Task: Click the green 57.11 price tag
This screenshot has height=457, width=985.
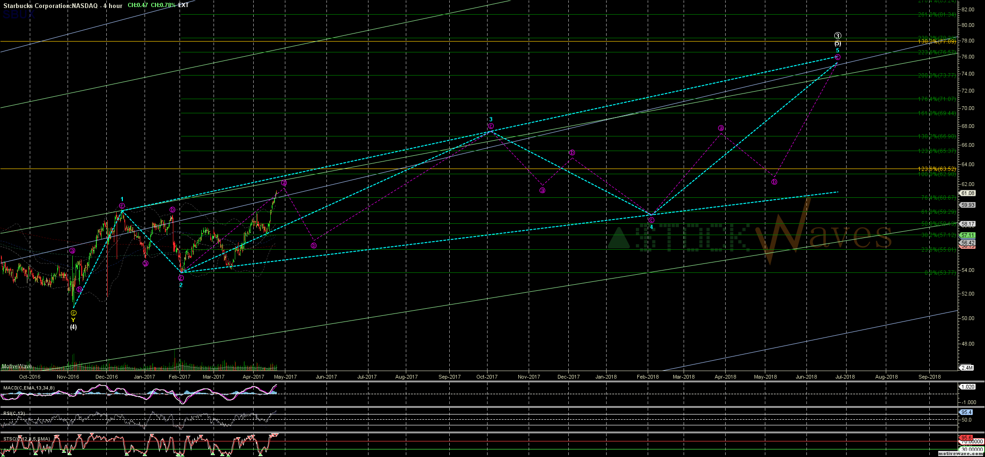Action: 968,235
